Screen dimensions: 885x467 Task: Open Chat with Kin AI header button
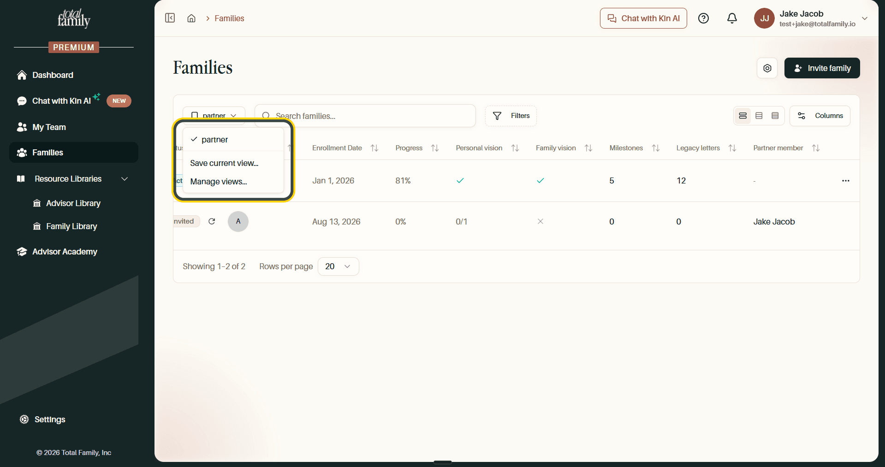point(643,18)
